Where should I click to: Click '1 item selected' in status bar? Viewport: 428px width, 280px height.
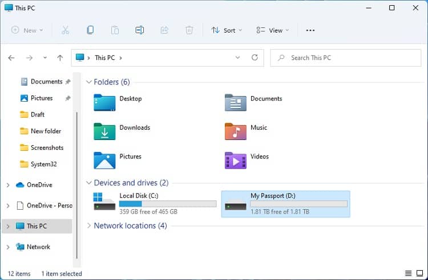(x=62, y=274)
